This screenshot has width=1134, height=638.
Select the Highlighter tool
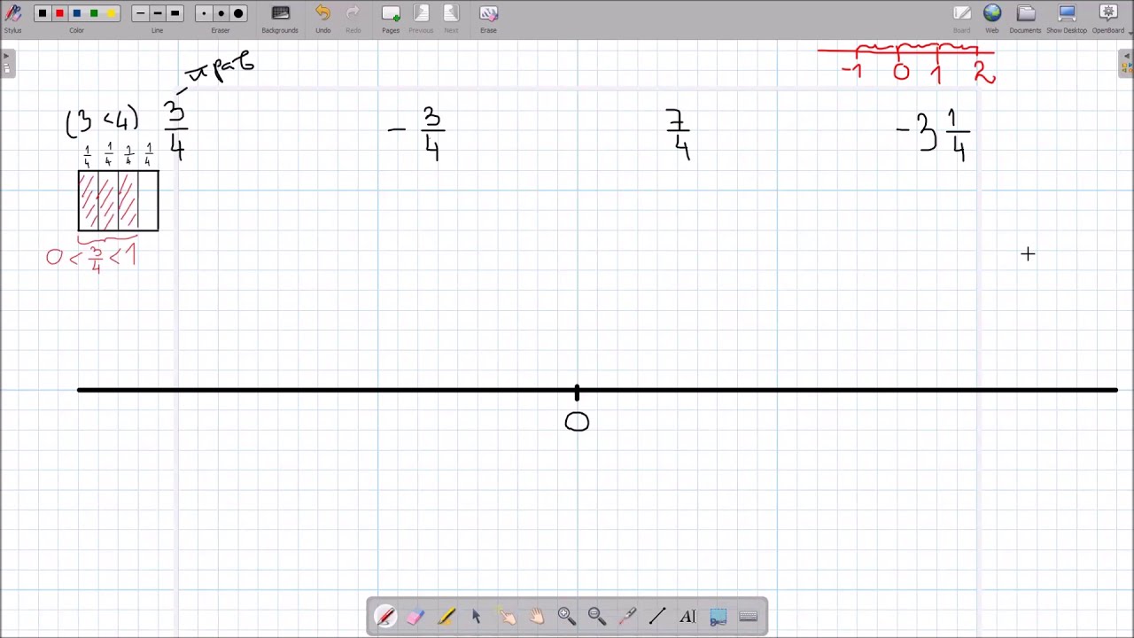pos(446,617)
